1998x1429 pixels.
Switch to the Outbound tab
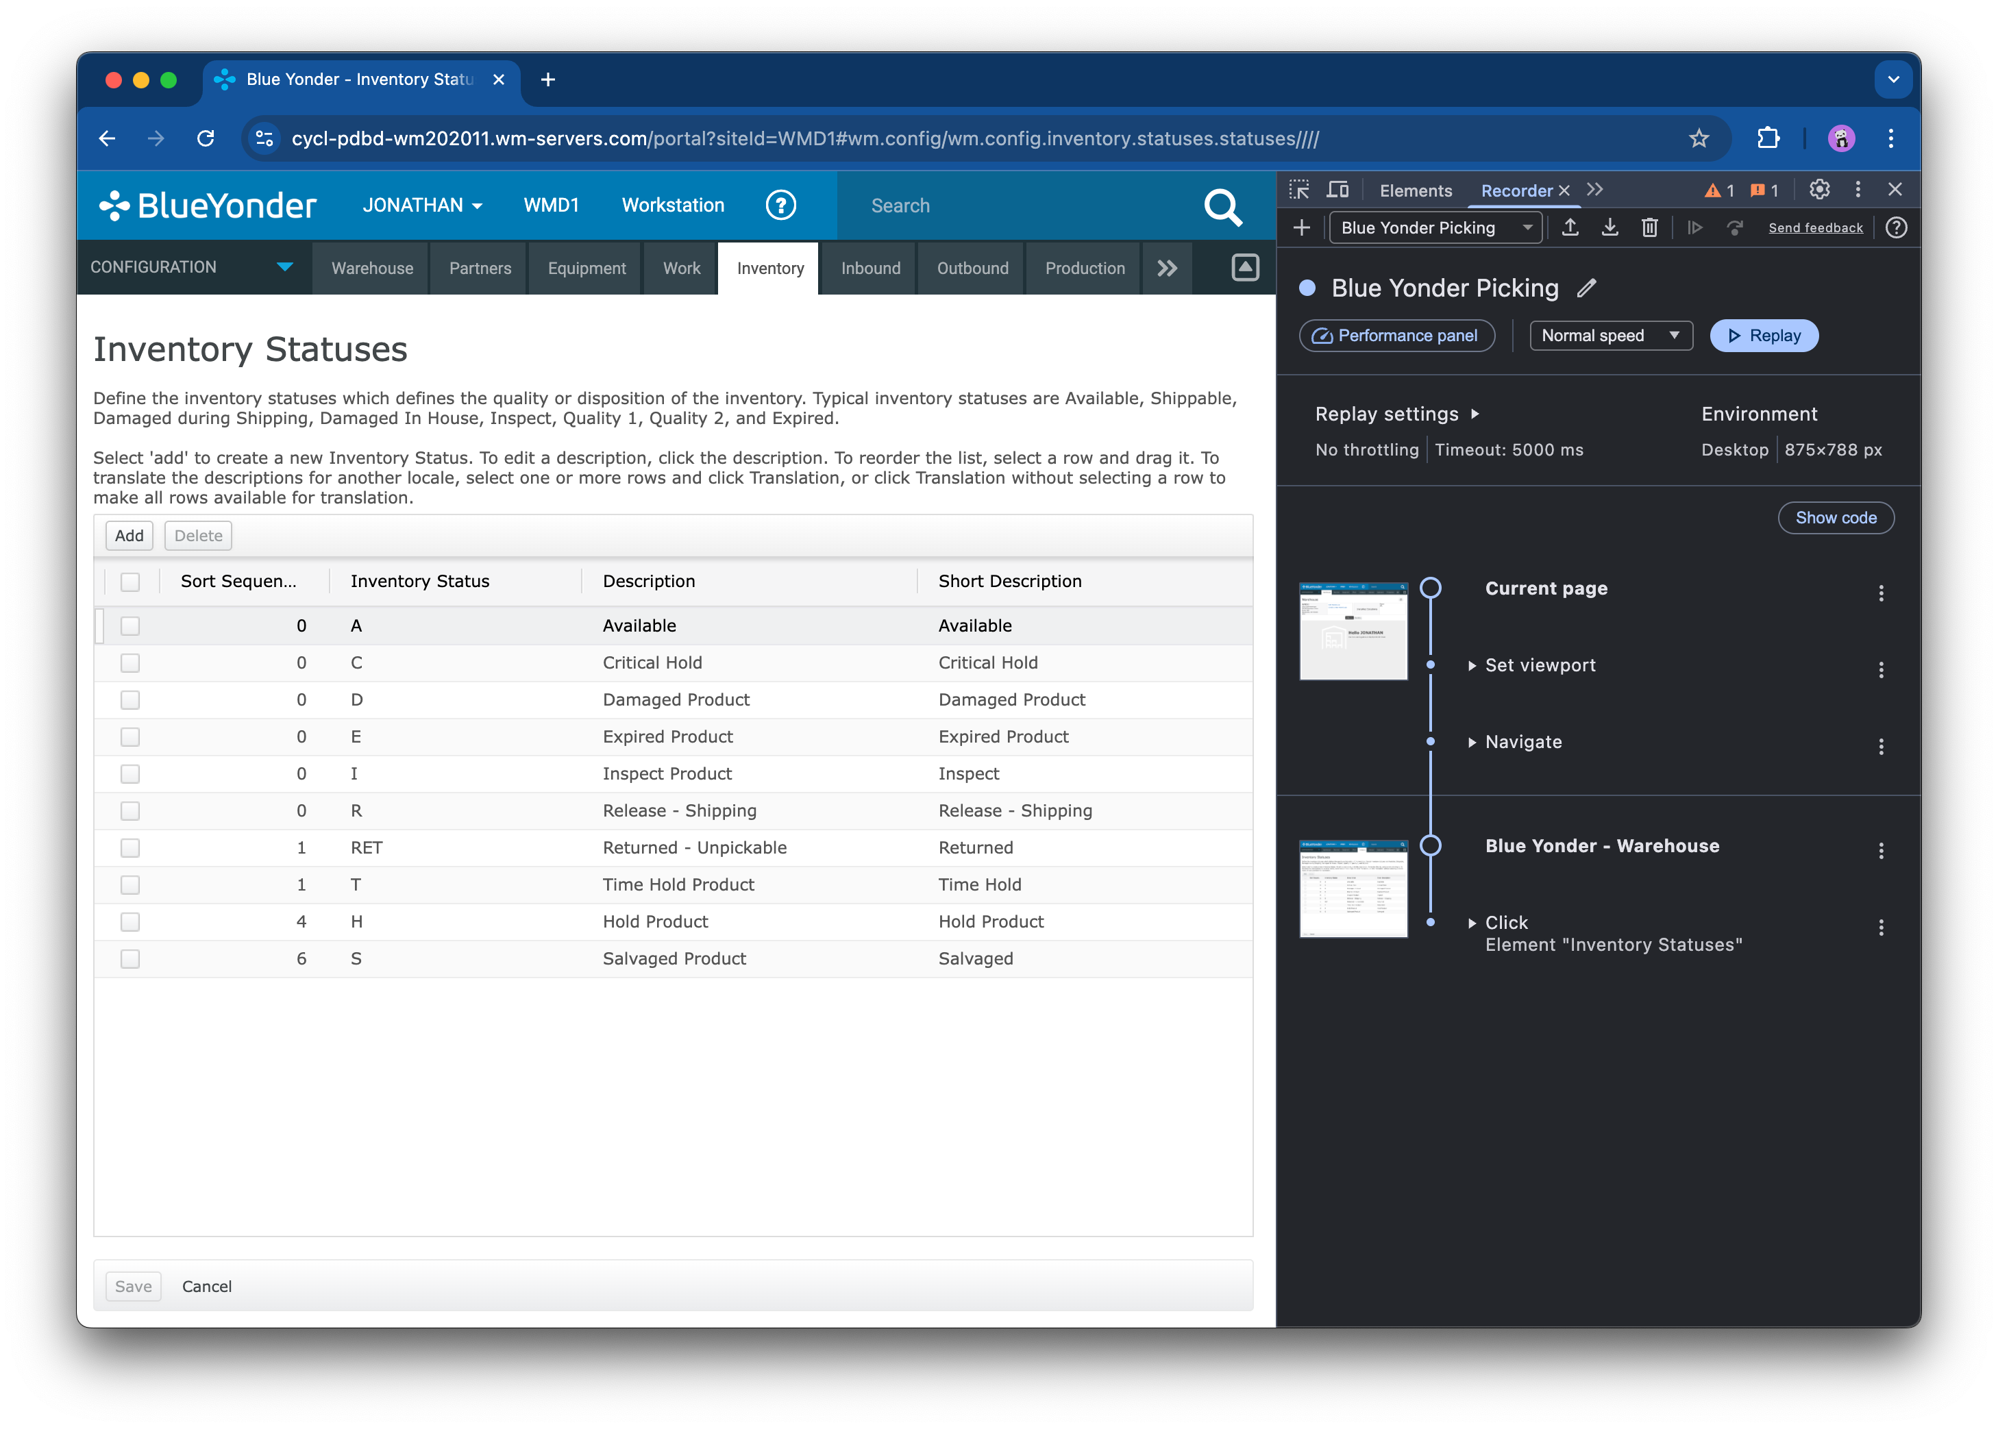972,269
